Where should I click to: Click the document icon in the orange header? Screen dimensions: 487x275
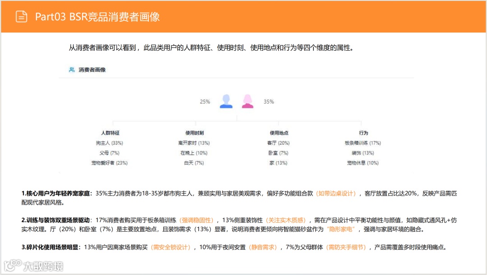pyautogui.click(x=22, y=17)
